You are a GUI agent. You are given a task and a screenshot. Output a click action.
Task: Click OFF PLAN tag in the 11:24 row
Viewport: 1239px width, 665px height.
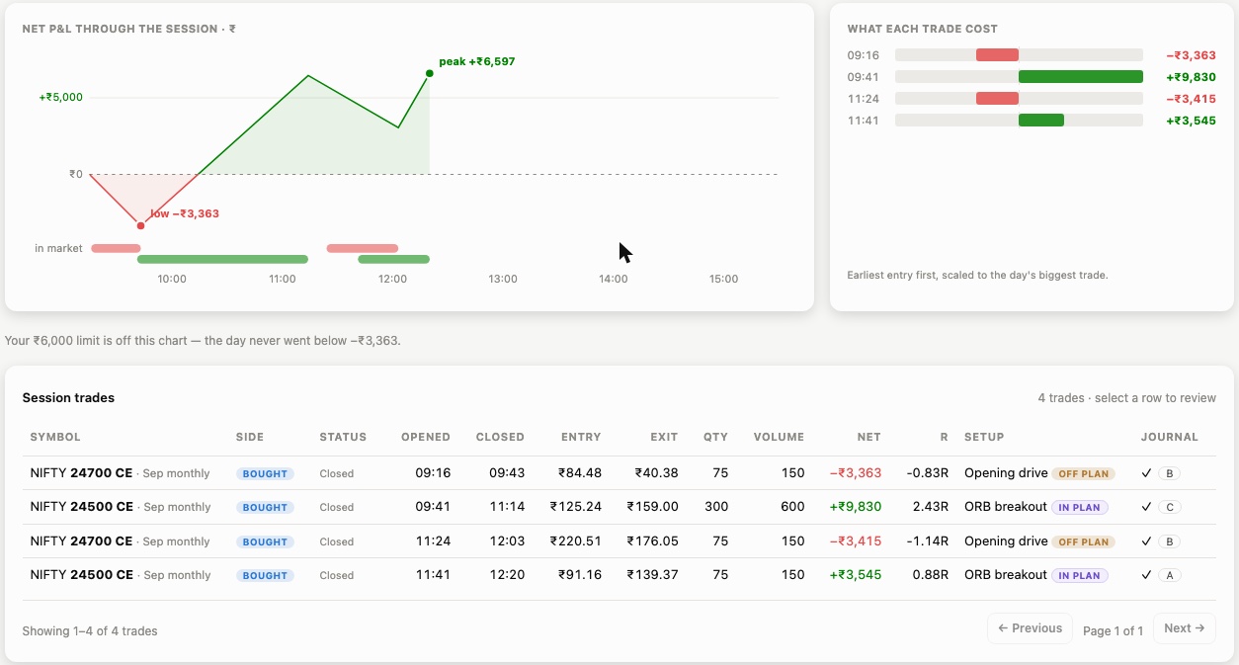[1083, 541]
